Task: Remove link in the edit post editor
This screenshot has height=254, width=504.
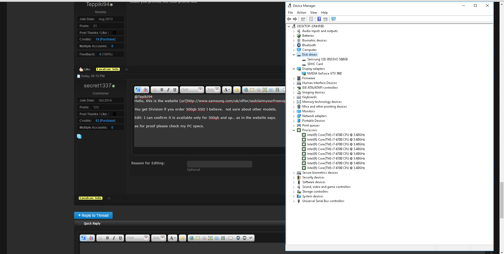Action: (x=258, y=90)
